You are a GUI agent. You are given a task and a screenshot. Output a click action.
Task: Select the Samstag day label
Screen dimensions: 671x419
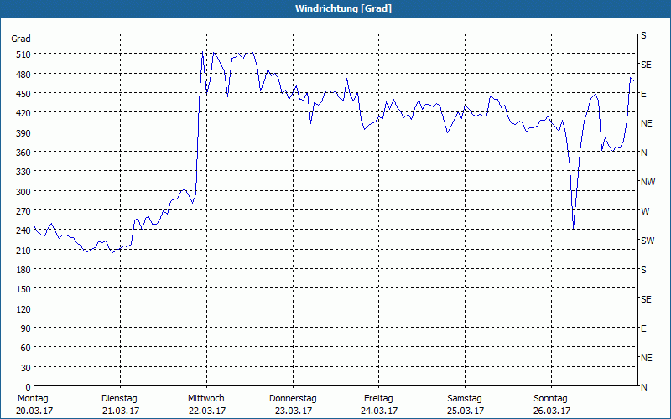click(465, 399)
